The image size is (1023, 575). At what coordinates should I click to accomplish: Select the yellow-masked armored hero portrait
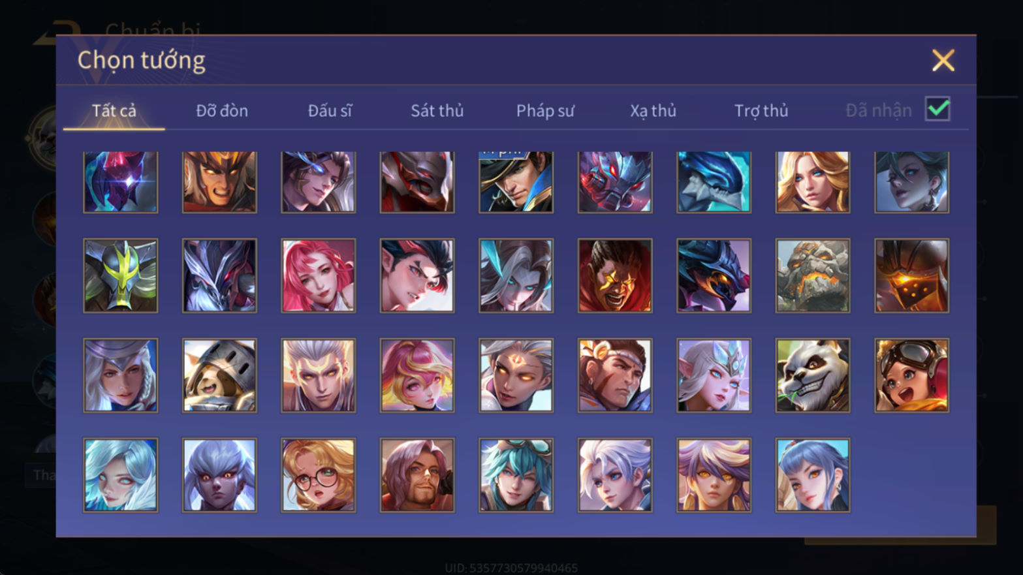point(121,275)
